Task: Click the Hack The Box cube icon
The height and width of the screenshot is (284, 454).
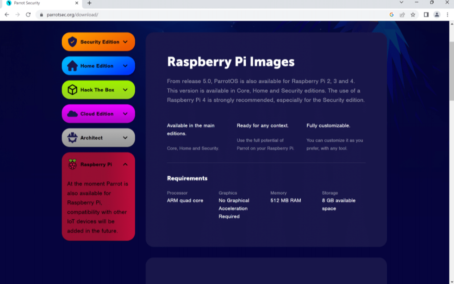Action: click(x=72, y=90)
